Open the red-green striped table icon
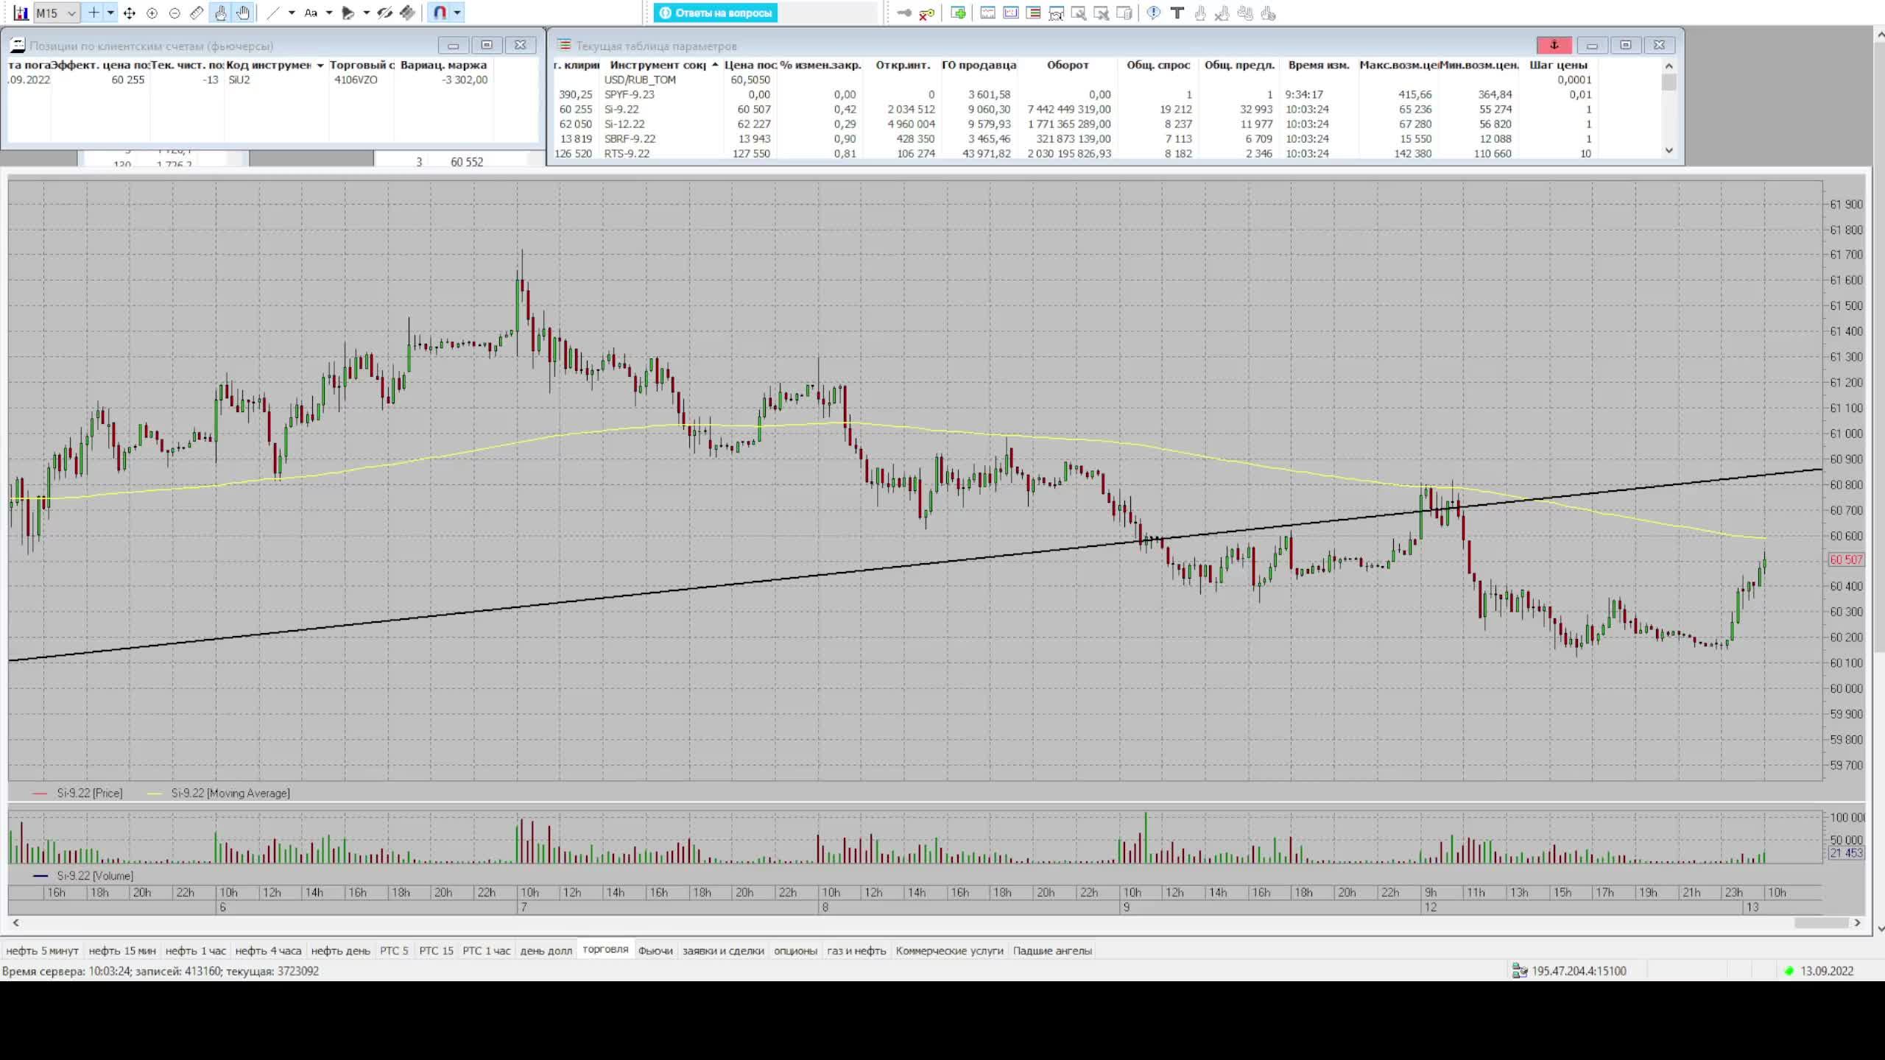The width and height of the screenshot is (1885, 1060). 1033,13
